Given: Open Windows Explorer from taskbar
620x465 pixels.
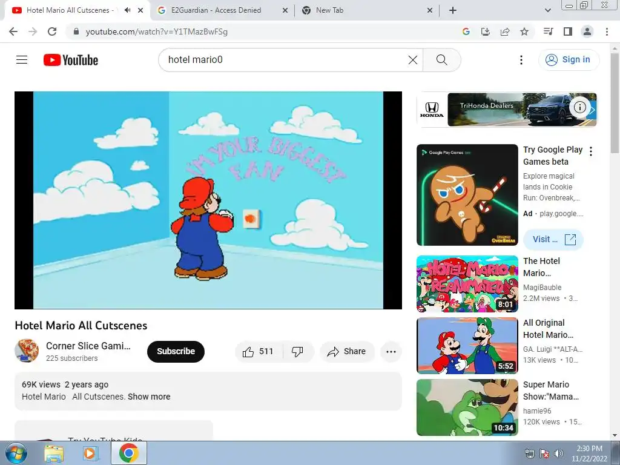Looking at the screenshot, I should (x=54, y=453).
